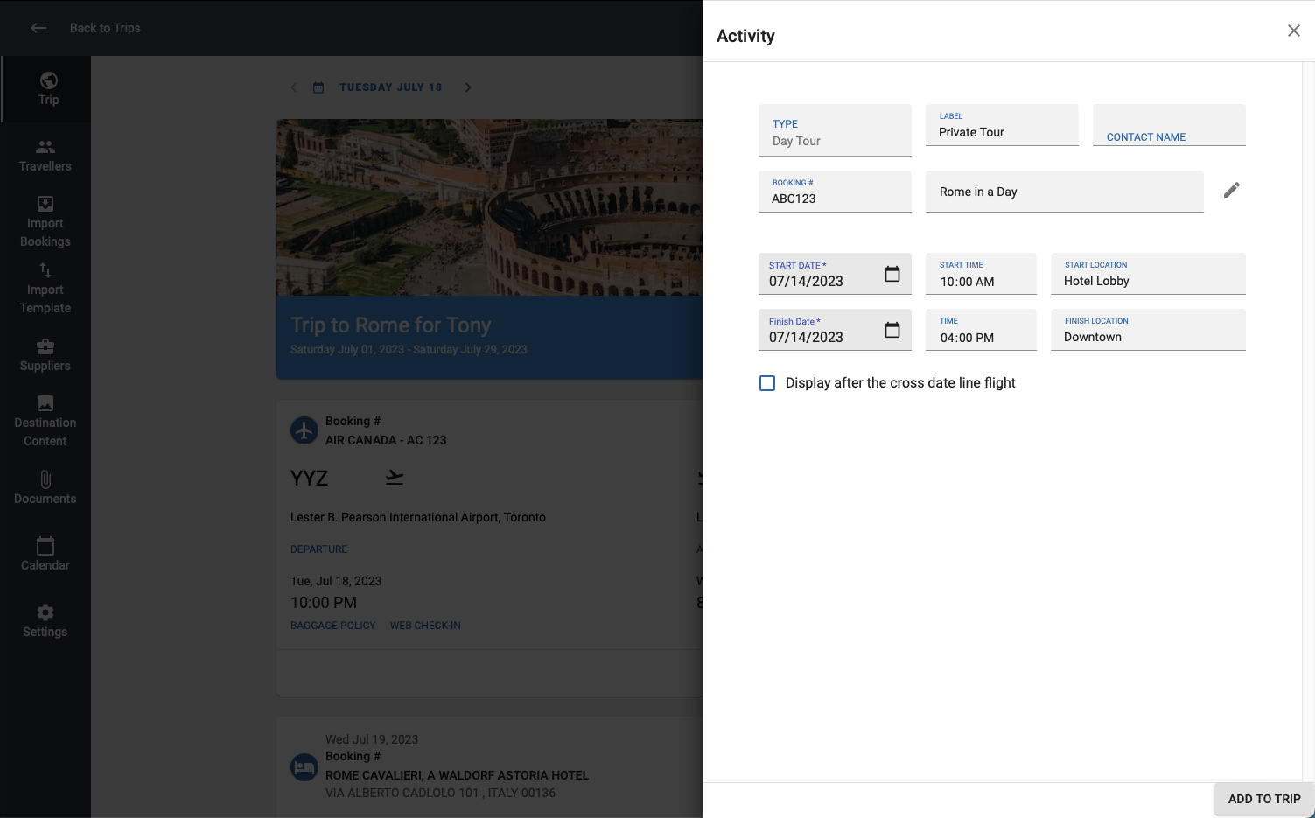Open Start Date calendar picker icon
Image resolution: width=1315 pixels, height=818 pixels.
(892, 274)
